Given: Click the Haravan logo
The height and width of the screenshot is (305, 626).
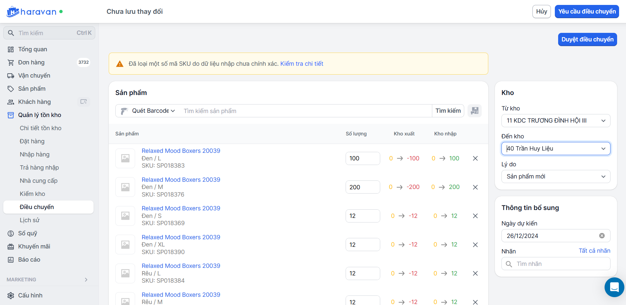Looking at the screenshot, I should point(32,12).
